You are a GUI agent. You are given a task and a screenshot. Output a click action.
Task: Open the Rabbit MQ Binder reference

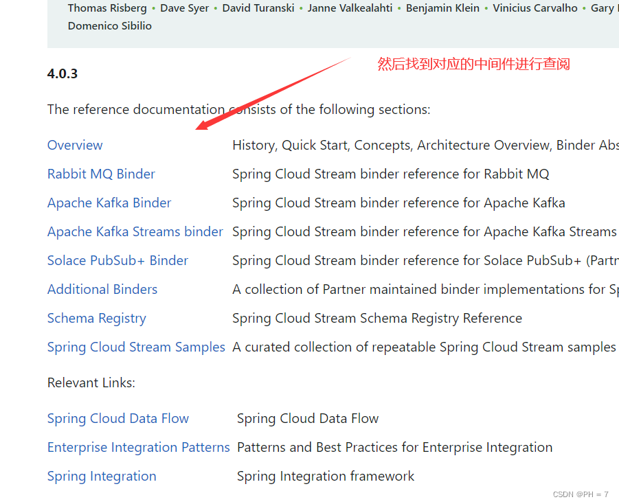[101, 174]
